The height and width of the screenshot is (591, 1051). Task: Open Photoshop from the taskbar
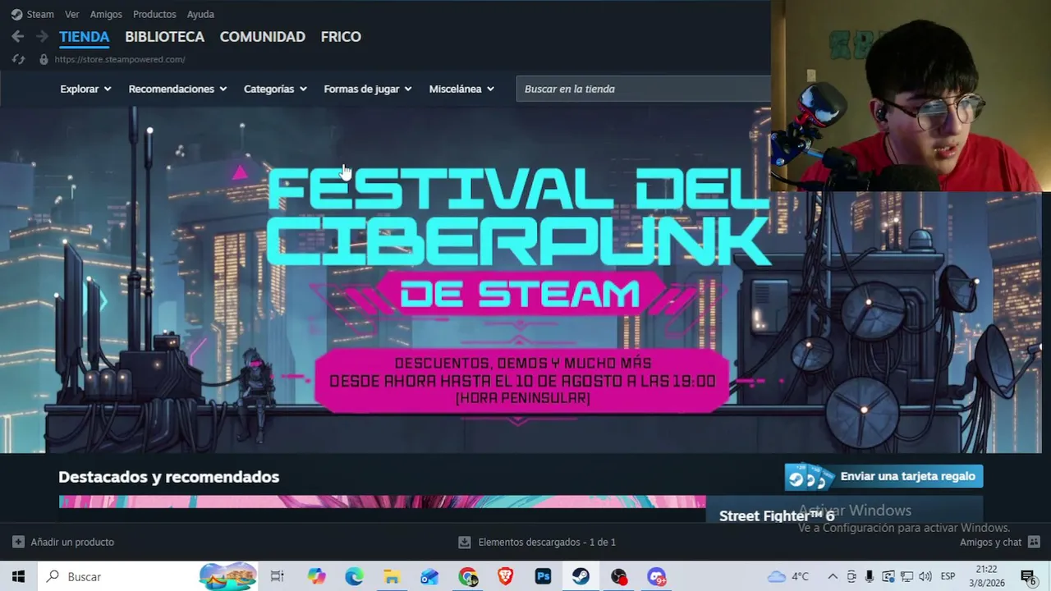pos(543,576)
